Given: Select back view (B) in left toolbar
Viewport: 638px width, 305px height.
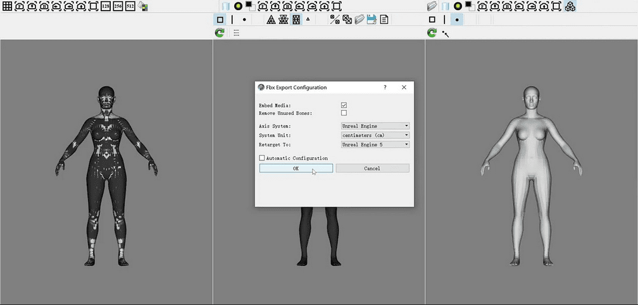Looking at the screenshot, I should click(44, 6).
